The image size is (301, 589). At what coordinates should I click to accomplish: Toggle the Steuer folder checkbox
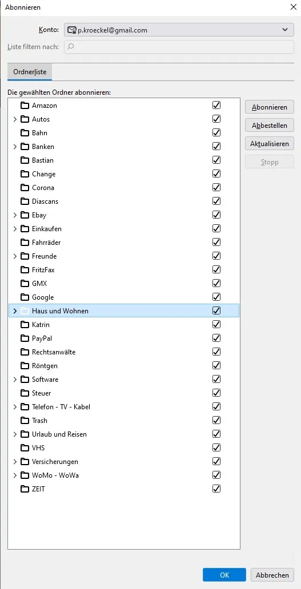[216, 393]
